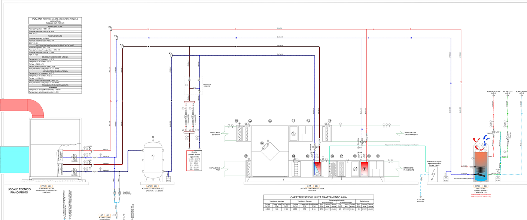Select the ACC 001 equipment tag

click(153, 186)
